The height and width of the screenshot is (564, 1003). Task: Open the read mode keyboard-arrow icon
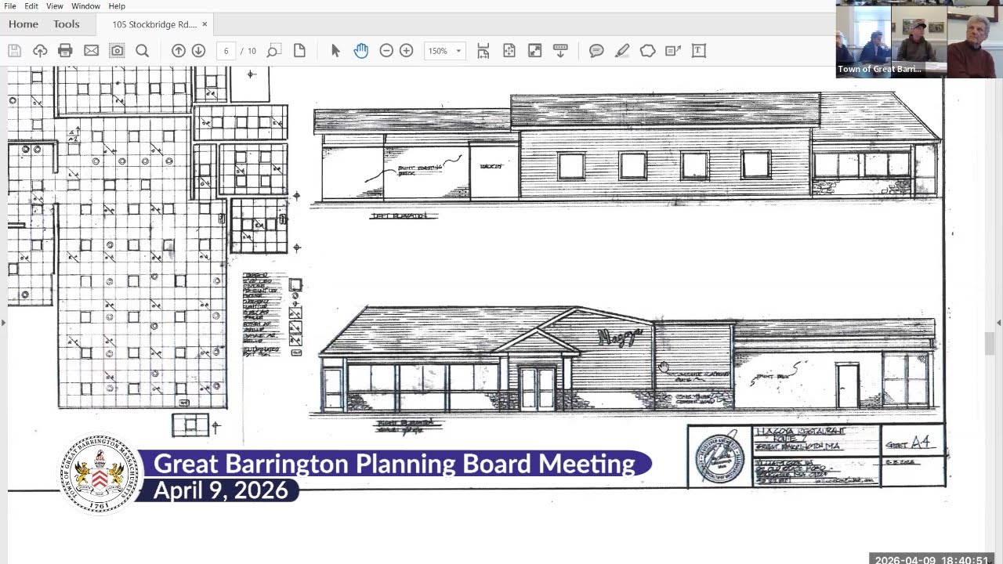[x=560, y=51]
